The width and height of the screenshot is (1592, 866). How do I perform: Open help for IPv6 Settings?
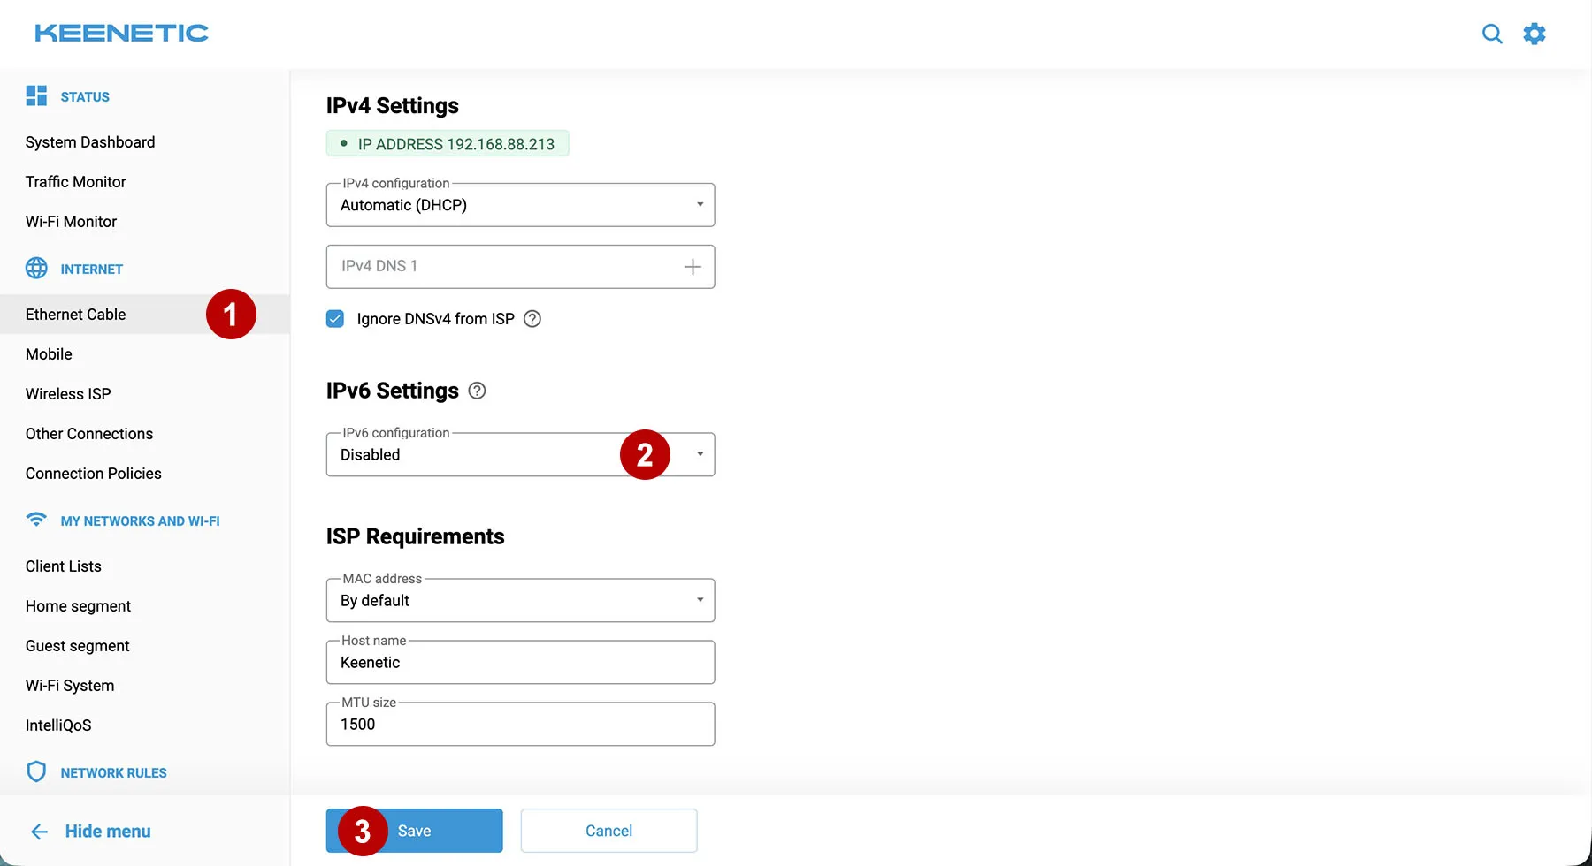pos(477,391)
